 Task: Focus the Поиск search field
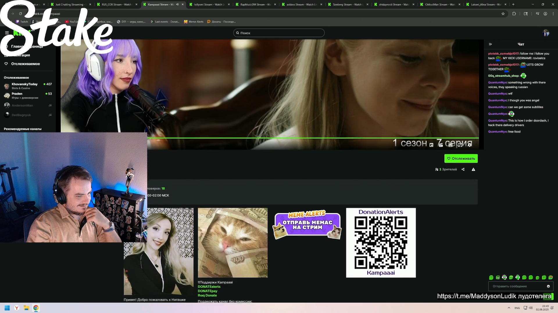[279, 33]
